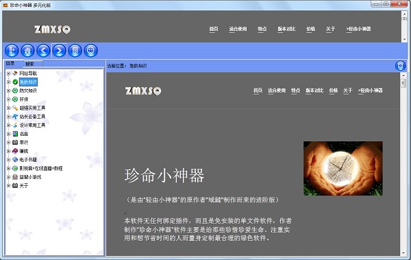411x260 pixels.
Task: Click the purple icon beside 赚钱
Action: (15, 151)
